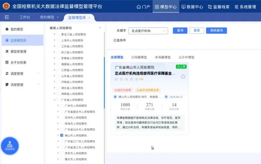Screen dimensions: 261x164
Task: Click the 公益诉讼检察 red tag
Action: click(x=123, y=90)
